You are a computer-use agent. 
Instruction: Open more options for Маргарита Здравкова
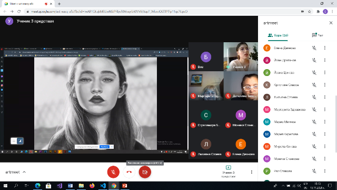[x=325, y=109]
